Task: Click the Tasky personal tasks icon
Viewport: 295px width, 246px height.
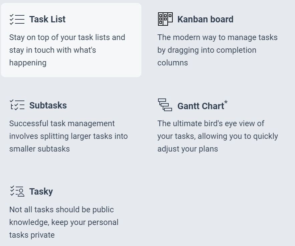Action: pyautogui.click(x=17, y=191)
